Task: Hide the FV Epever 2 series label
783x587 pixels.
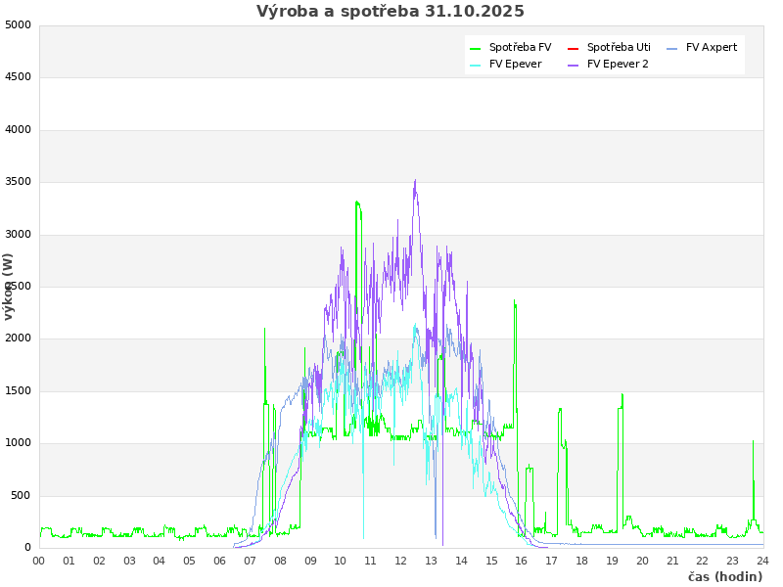Action: click(x=618, y=65)
